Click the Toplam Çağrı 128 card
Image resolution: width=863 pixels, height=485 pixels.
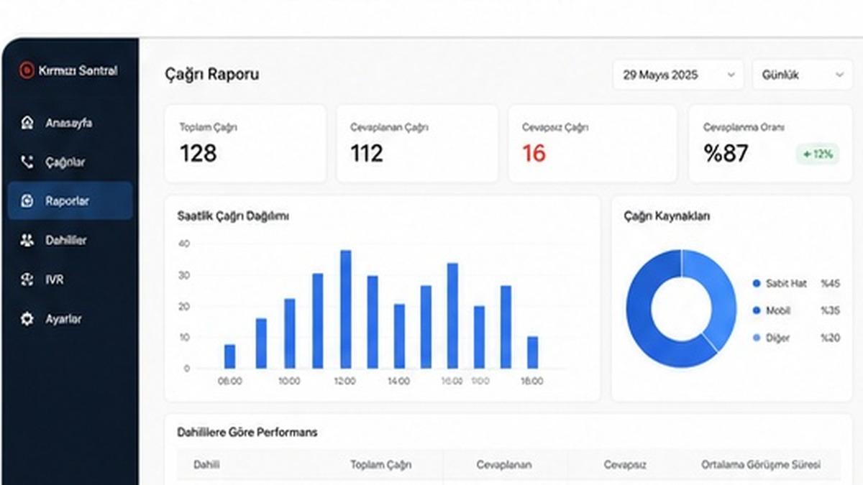(245, 143)
